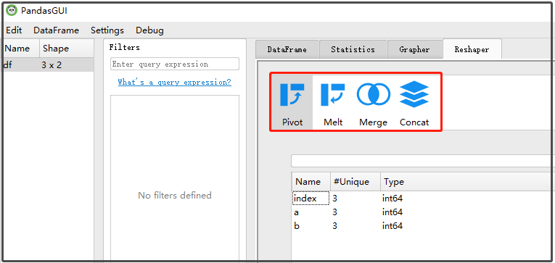Switch to the Grapher tab
The image size is (555, 263).
[414, 49]
